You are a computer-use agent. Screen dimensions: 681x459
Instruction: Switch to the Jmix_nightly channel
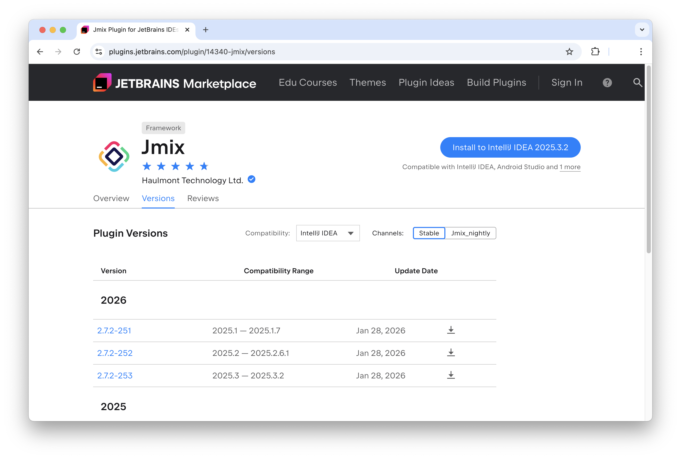tap(470, 233)
